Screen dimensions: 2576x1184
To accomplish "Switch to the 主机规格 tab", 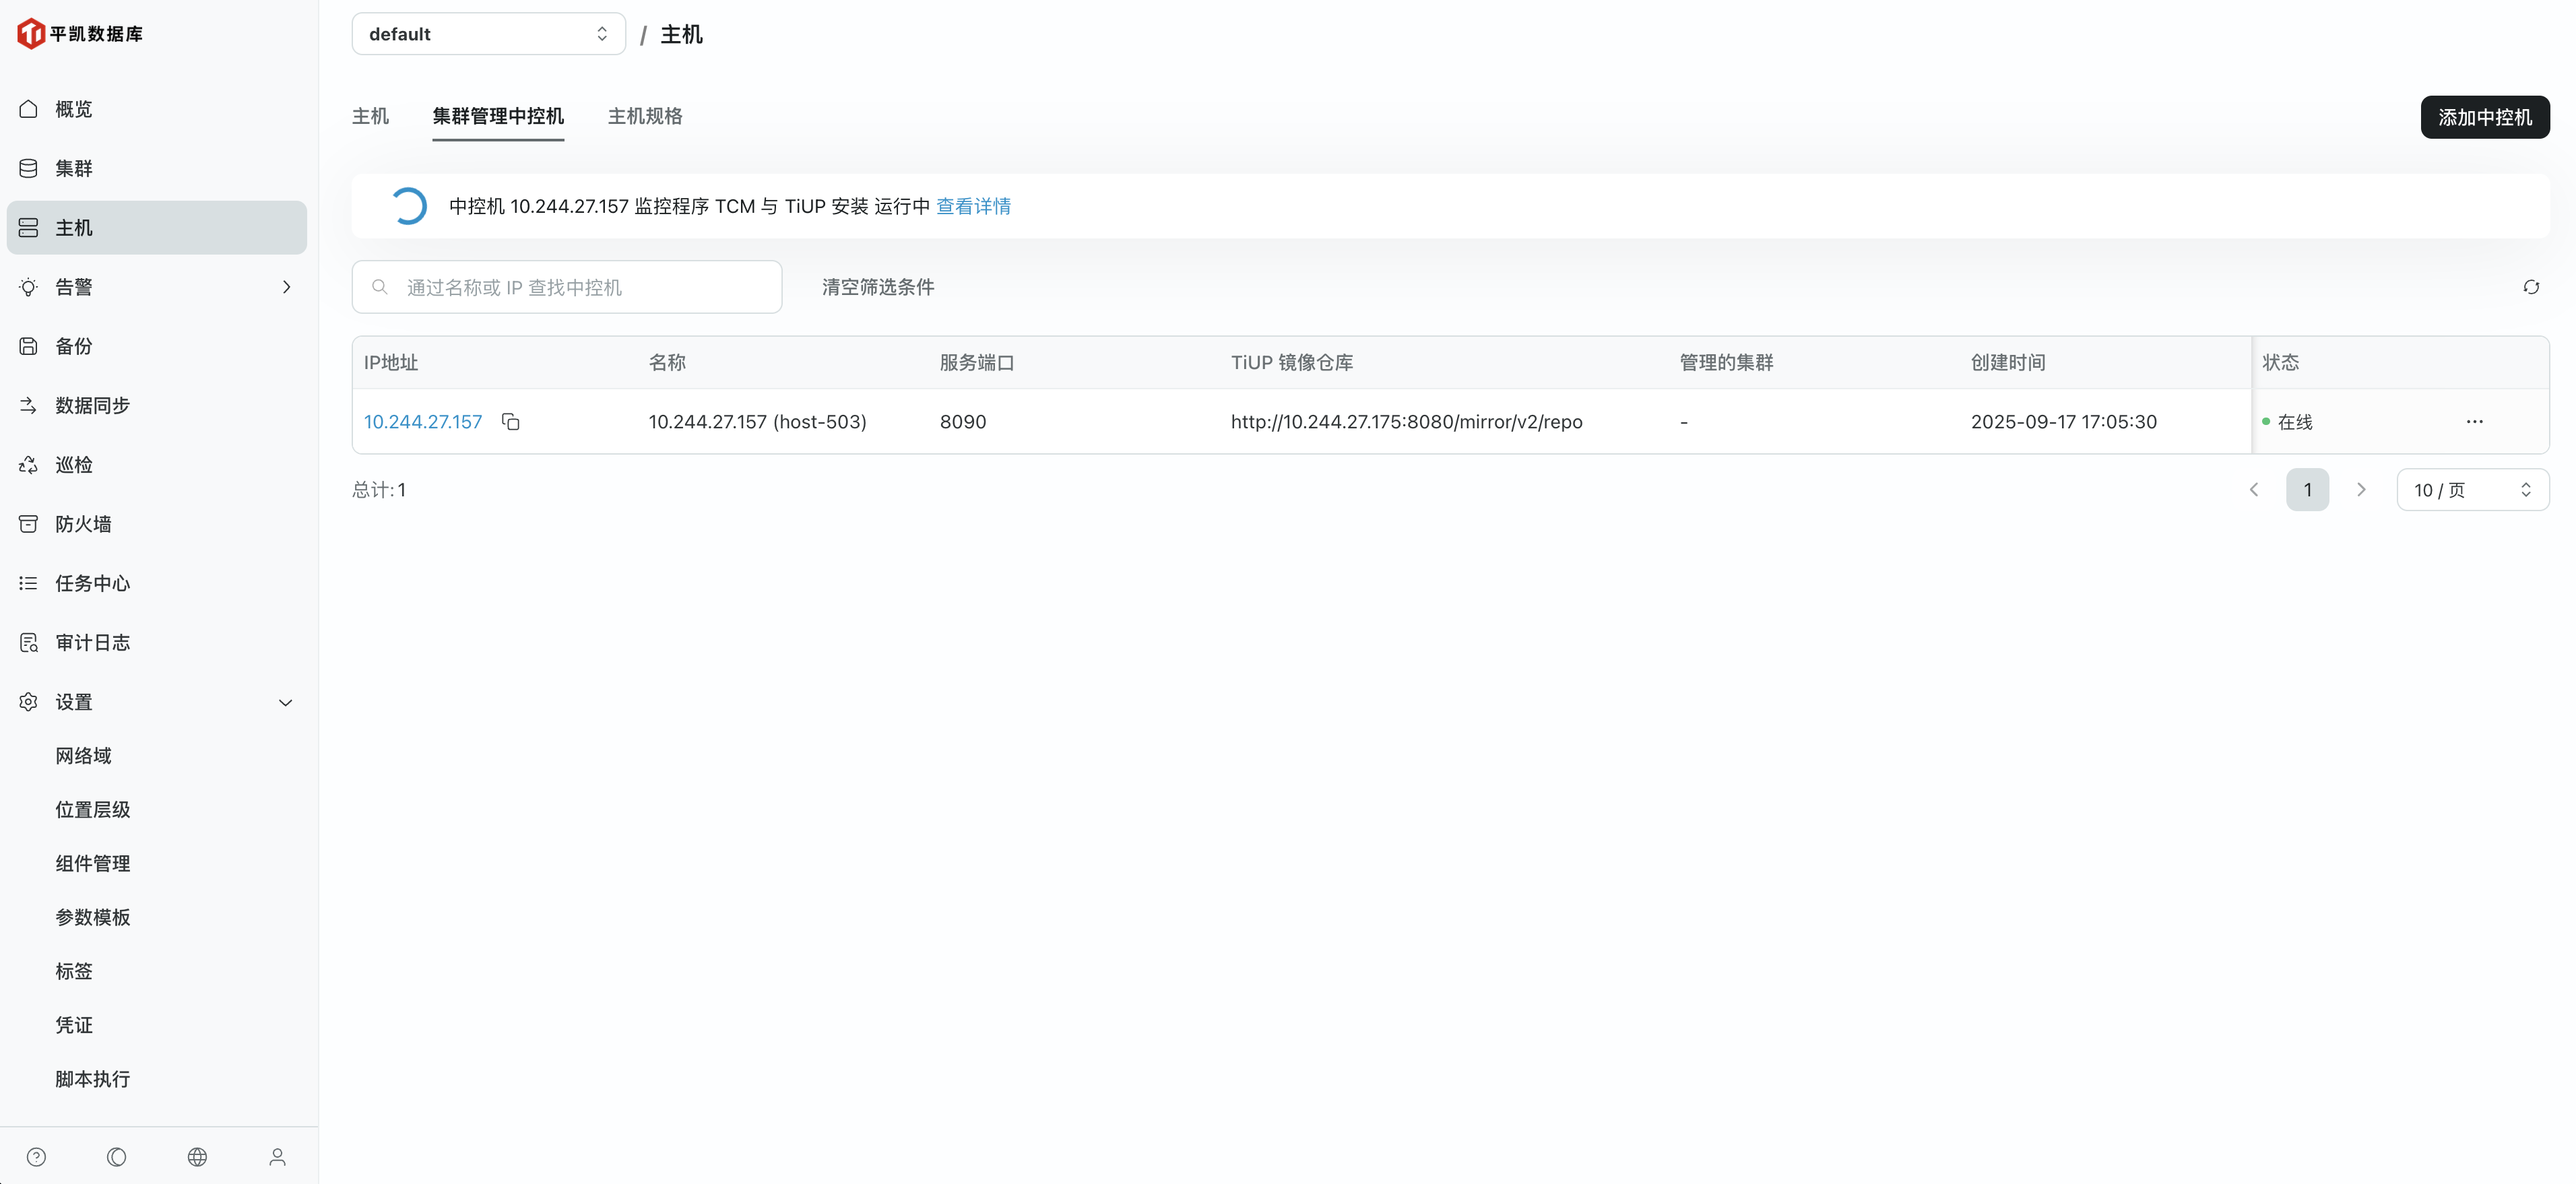I will click(x=645, y=116).
